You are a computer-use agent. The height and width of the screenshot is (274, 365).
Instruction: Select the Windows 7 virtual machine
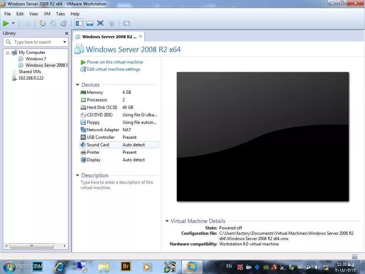tap(36, 59)
